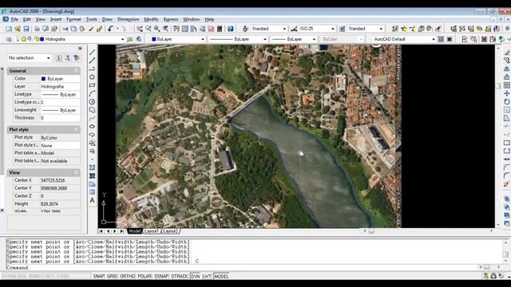This screenshot has height=287, width=511.
Task: Open the linetype control dropdown
Action: pyautogui.click(x=264, y=39)
